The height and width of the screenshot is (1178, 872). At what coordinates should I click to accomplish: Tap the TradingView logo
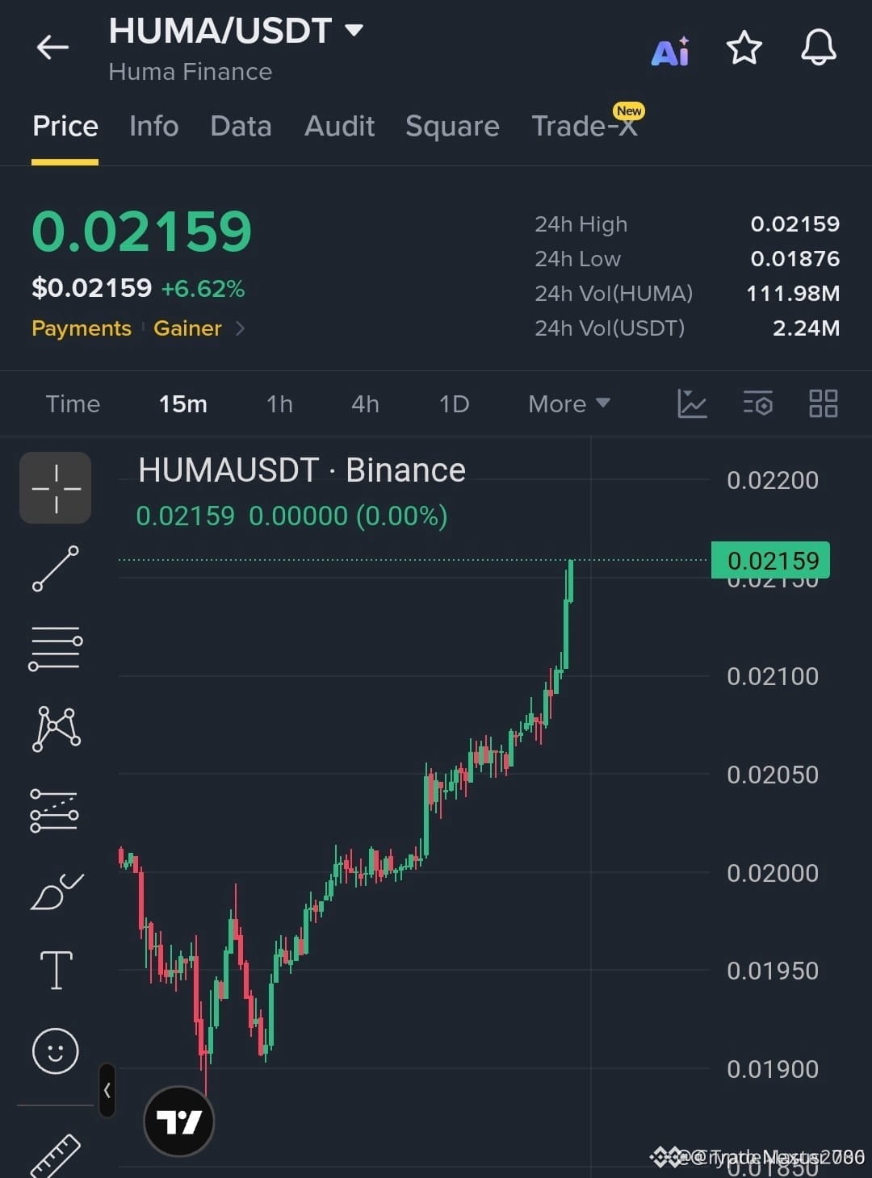(x=178, y=1122)
